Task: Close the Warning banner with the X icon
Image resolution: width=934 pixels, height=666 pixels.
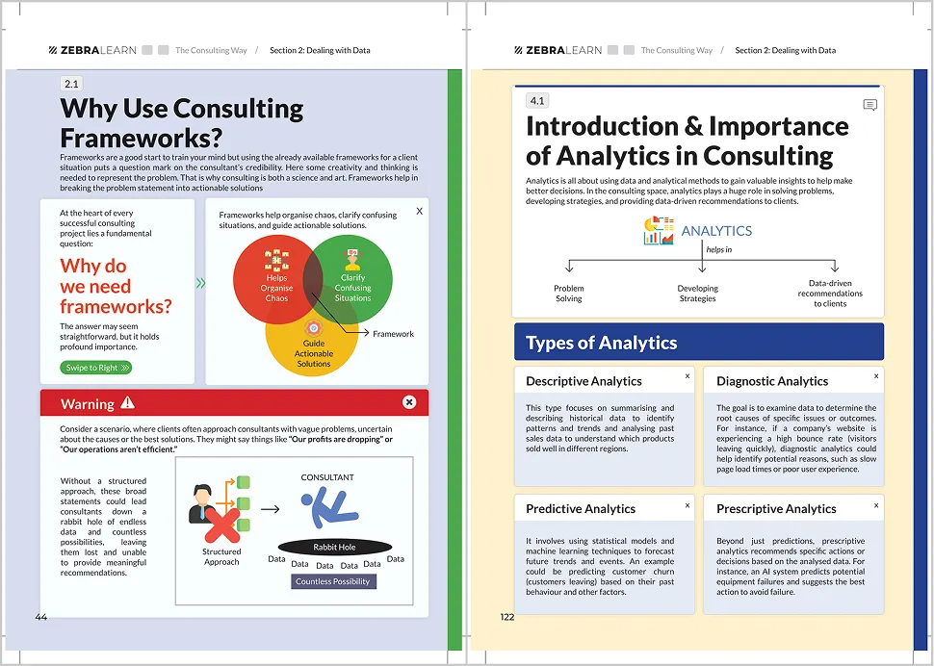Action: (409, 402)
